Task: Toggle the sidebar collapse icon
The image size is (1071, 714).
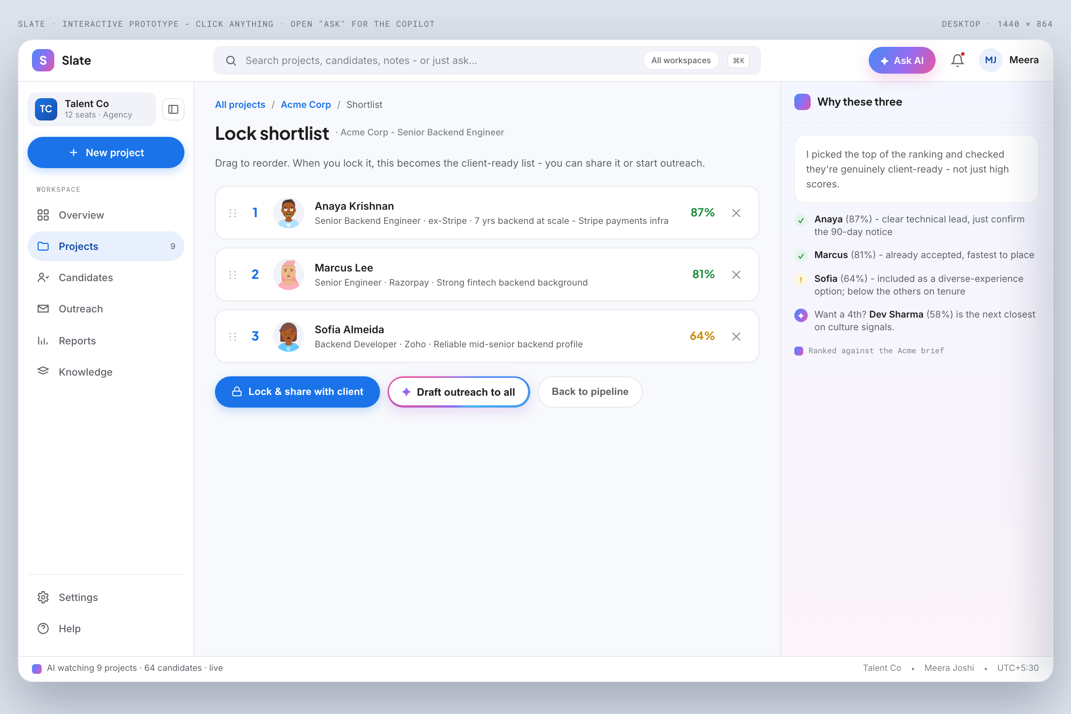Action: point(173,109)
